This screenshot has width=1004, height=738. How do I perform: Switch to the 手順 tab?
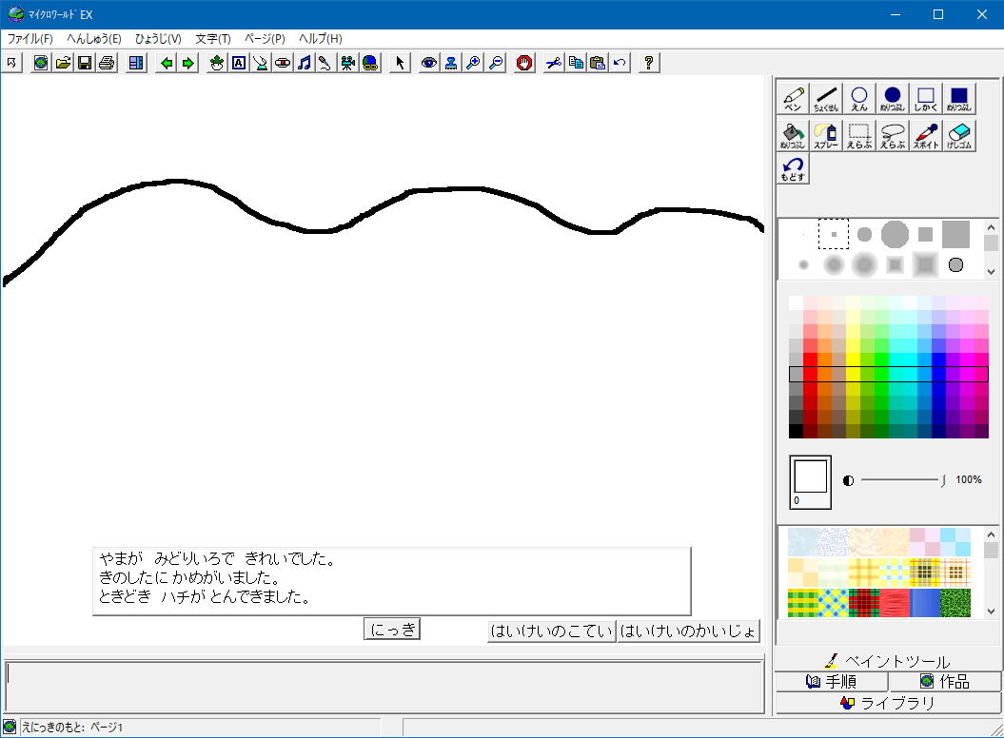pyautogui.click(x=831, y=682)
